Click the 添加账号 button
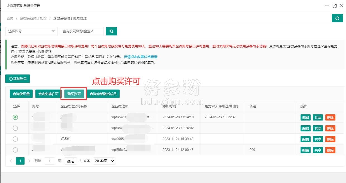Image resolution: width=346 pixels, height=183 pixels. coord(18,79)
